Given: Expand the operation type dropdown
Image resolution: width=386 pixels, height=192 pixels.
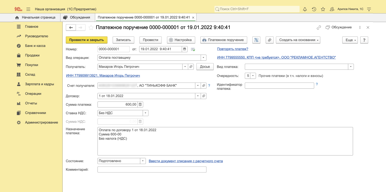Looking at the screenshot, I should coord(204,58).
